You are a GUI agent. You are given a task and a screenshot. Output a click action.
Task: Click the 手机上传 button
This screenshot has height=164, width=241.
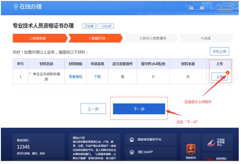(219, 52)
